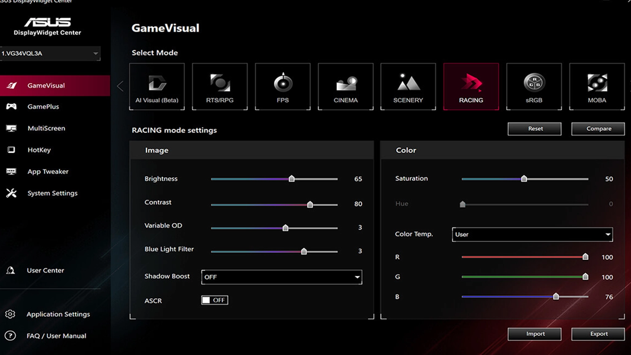Image resolution: width=631 pixels, height=355 pixels.
Task: Show previous modes with left arrow
Action: pyautogui.click(x=120, y=86)
